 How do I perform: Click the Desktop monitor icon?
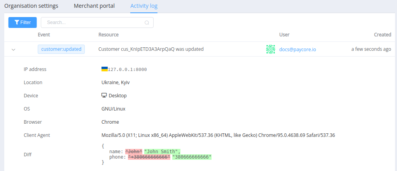tap(104, 95)
